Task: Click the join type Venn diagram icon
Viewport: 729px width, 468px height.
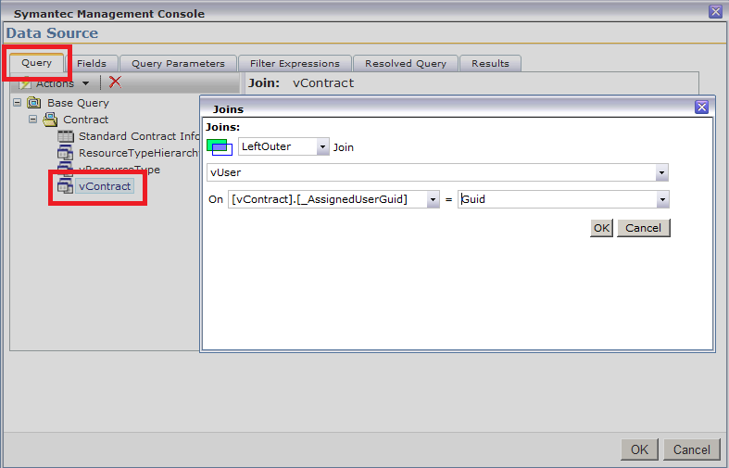Action: pyautogui.click(x=220, y=147)
